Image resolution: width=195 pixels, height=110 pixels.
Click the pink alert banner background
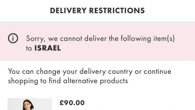click(x=98, y=43)
